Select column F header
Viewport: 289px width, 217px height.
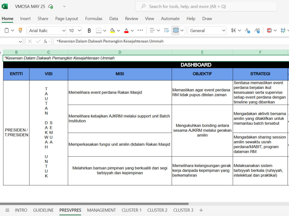coord(260,52)
